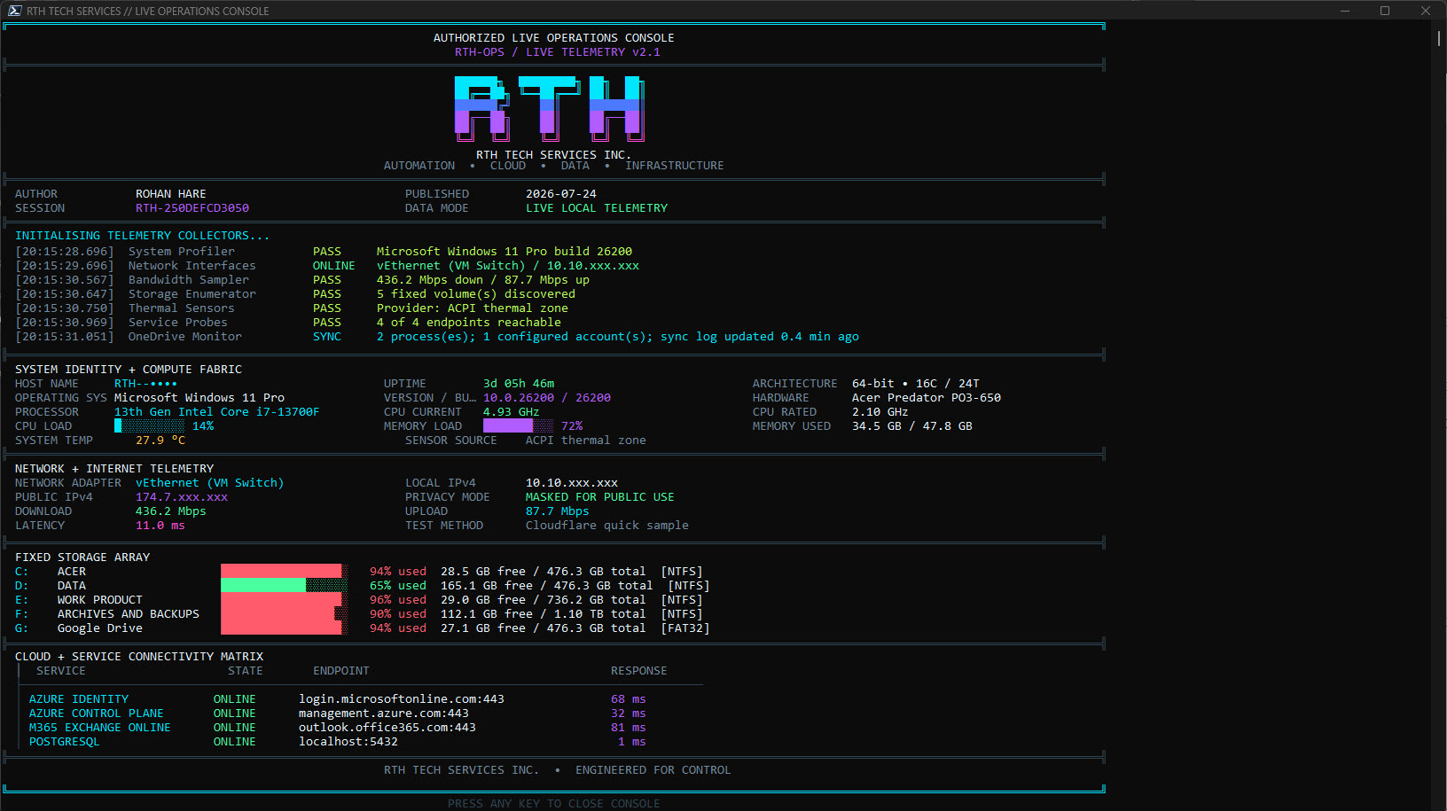
Task: Click the F: ARCHIVES AND BACKUPS usage bar
Action: click(285, 614)
